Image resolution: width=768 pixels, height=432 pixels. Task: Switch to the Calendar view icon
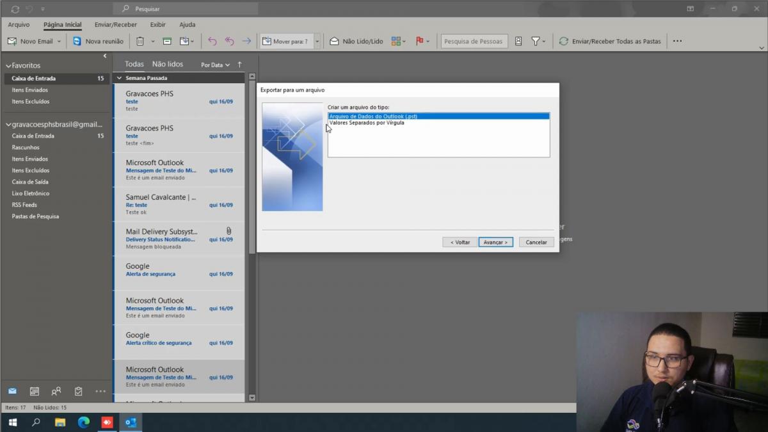pos(35,391)
